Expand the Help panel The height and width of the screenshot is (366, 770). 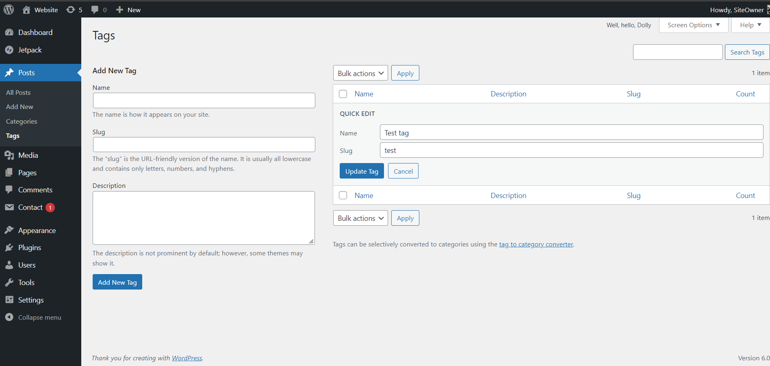pyautogui.click(x=750, y=25)
